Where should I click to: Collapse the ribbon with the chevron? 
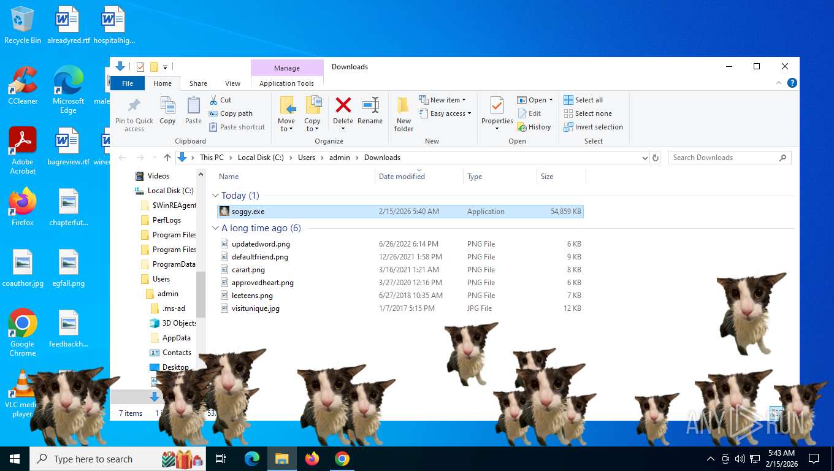[780, 83]
